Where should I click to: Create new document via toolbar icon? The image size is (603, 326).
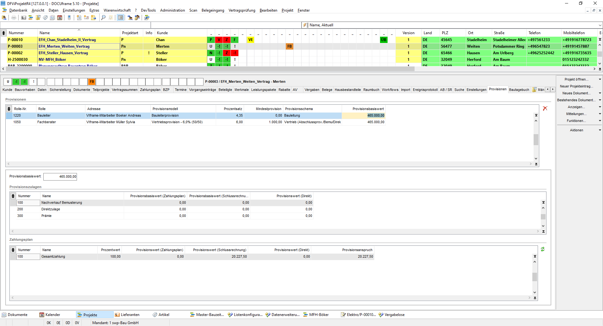click(x=79, y=18)
